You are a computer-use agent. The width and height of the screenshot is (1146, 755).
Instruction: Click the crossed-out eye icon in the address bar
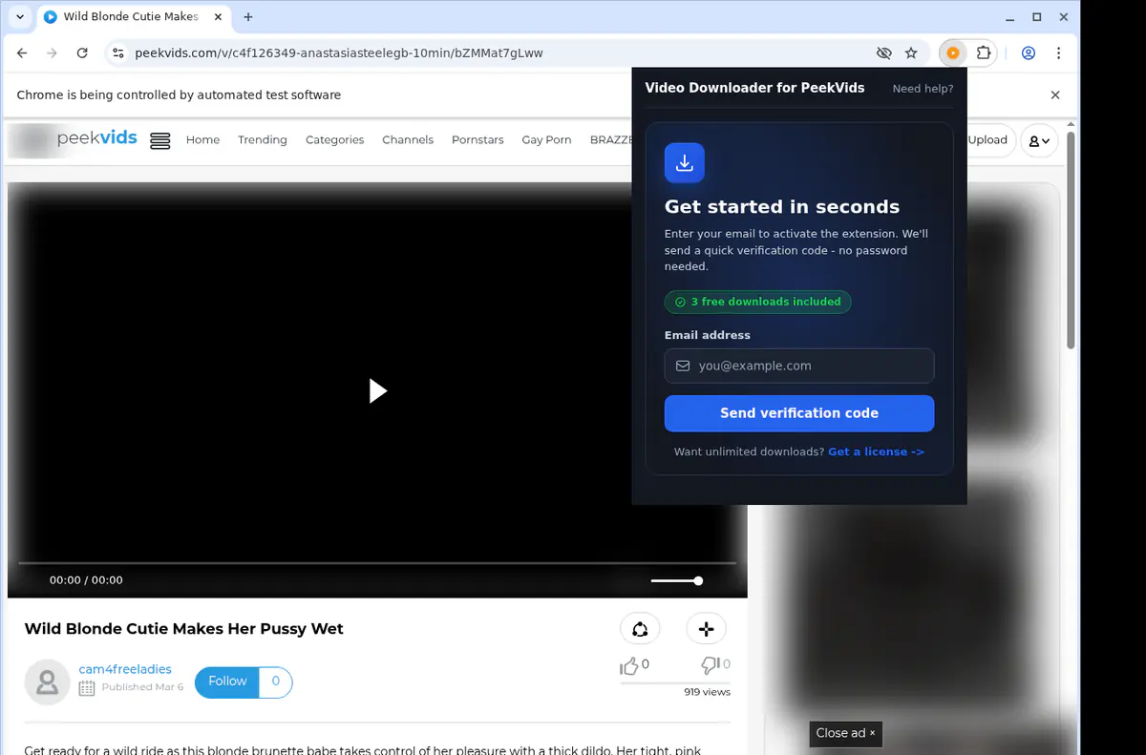coord(883,53)
